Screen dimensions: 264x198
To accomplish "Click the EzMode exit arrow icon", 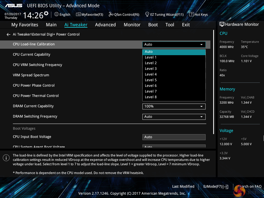I will click(226, 187).
